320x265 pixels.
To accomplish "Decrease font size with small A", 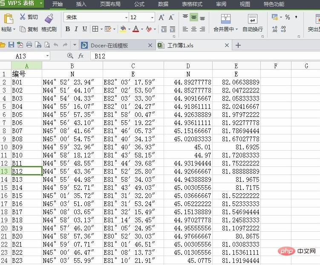I will click(x=171, y=17).
